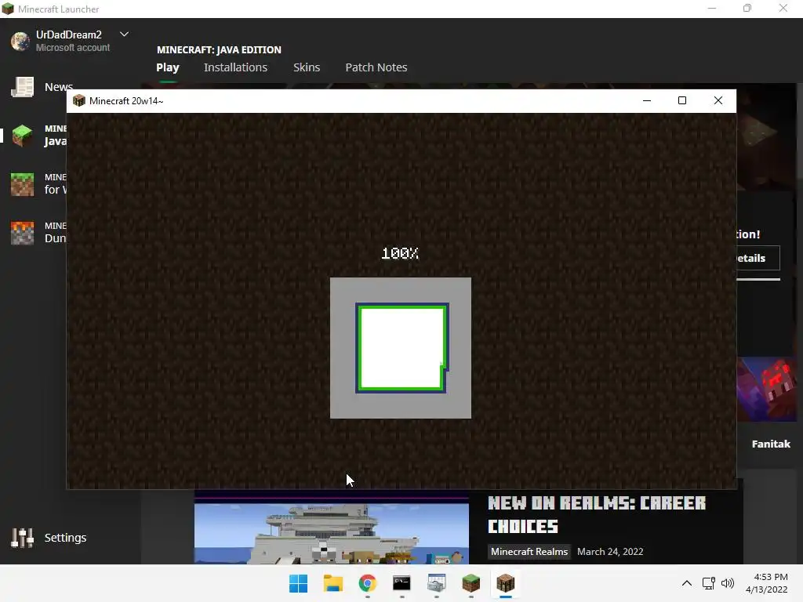Show hidden system tray icons
Viewport: 803px width, 602px height.
[x=687, y=583]
